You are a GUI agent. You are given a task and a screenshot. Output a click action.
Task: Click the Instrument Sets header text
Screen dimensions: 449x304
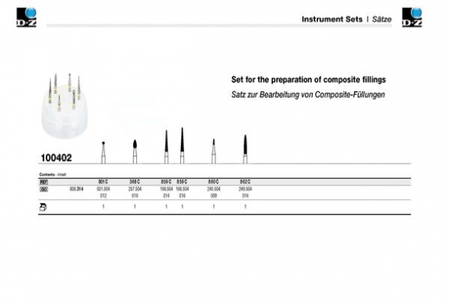click(332, 20)
